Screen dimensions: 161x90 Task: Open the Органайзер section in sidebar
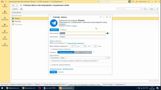point(5,19)
